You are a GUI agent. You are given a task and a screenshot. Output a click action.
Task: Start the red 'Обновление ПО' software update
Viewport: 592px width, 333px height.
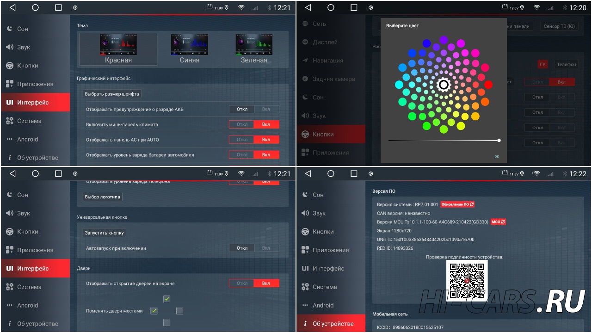[x=457, y=204]
